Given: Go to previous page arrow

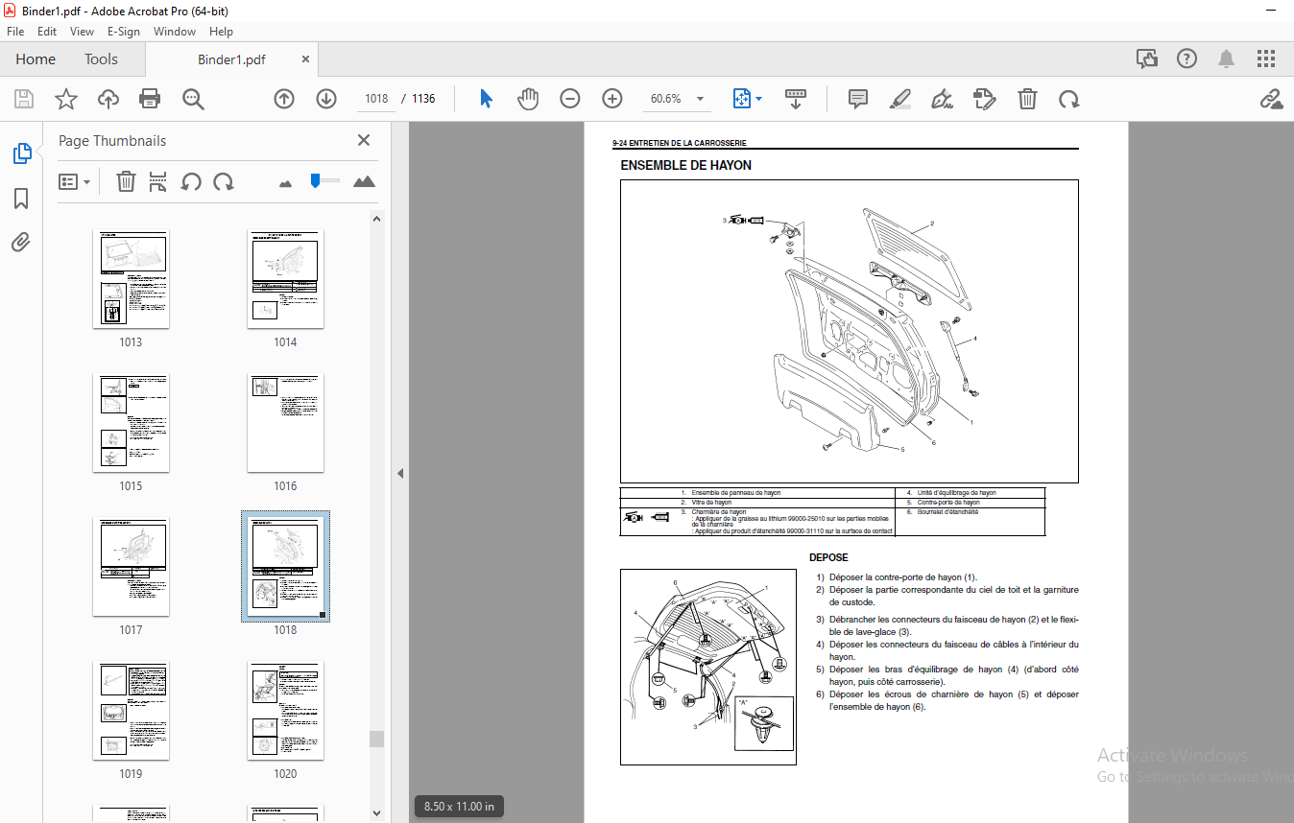Looking at the screenshot, I should point(284,99).
